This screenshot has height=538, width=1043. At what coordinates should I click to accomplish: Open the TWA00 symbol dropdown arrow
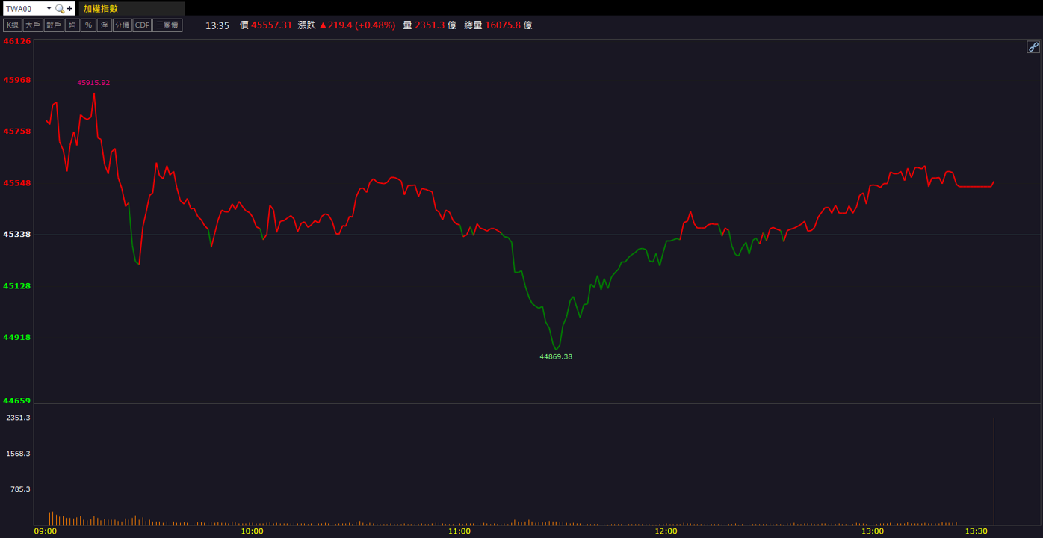[x=49, y=9]
